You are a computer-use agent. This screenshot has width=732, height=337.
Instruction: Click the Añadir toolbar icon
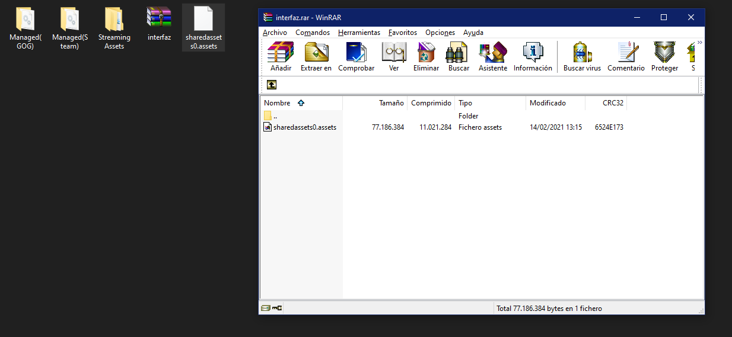[x=281, y=52]
